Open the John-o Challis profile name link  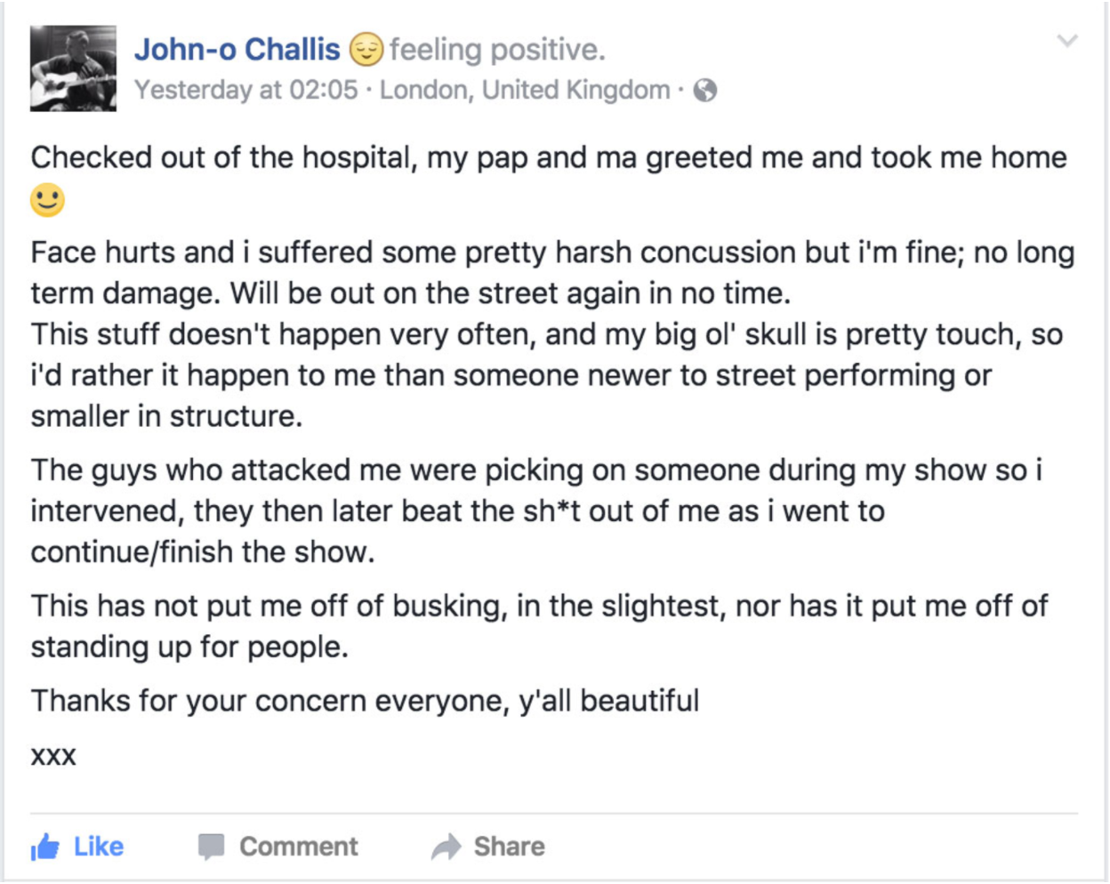[237, 49]
